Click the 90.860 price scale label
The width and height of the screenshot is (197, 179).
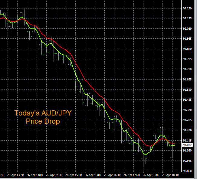(188, 171)
